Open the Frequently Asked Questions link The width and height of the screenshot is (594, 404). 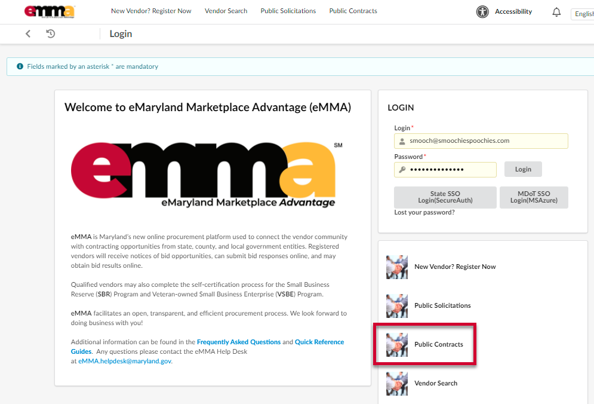pos(239,342)
